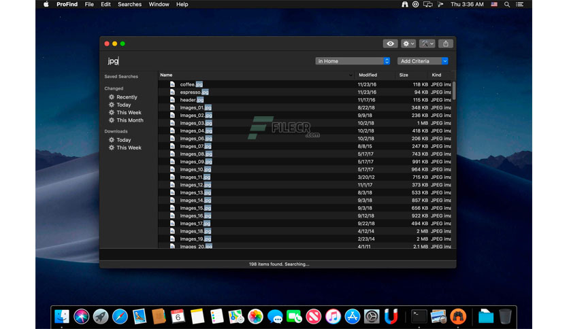Select Today under Downloads searches
Viewport: 569px width, 329px height.
[123, 140]
